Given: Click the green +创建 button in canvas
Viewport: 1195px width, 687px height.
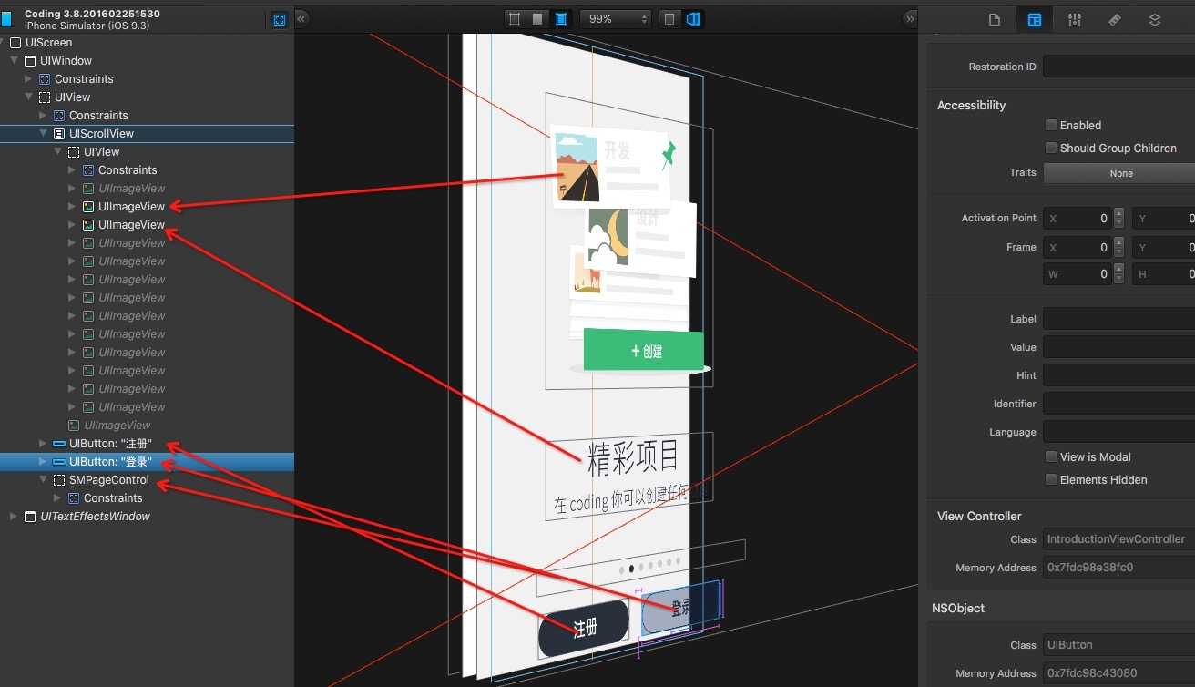Looking at the screenshot, I should 644,351.
